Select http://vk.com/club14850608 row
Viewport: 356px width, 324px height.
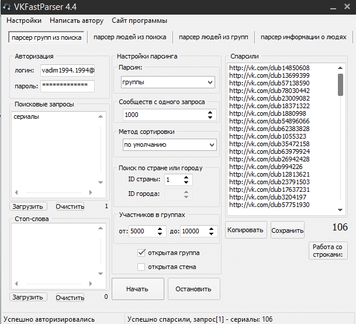(x=269, y=68)
